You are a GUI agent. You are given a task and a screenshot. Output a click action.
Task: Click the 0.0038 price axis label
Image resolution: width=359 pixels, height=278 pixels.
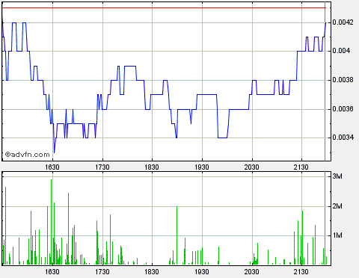click(343, 80)
